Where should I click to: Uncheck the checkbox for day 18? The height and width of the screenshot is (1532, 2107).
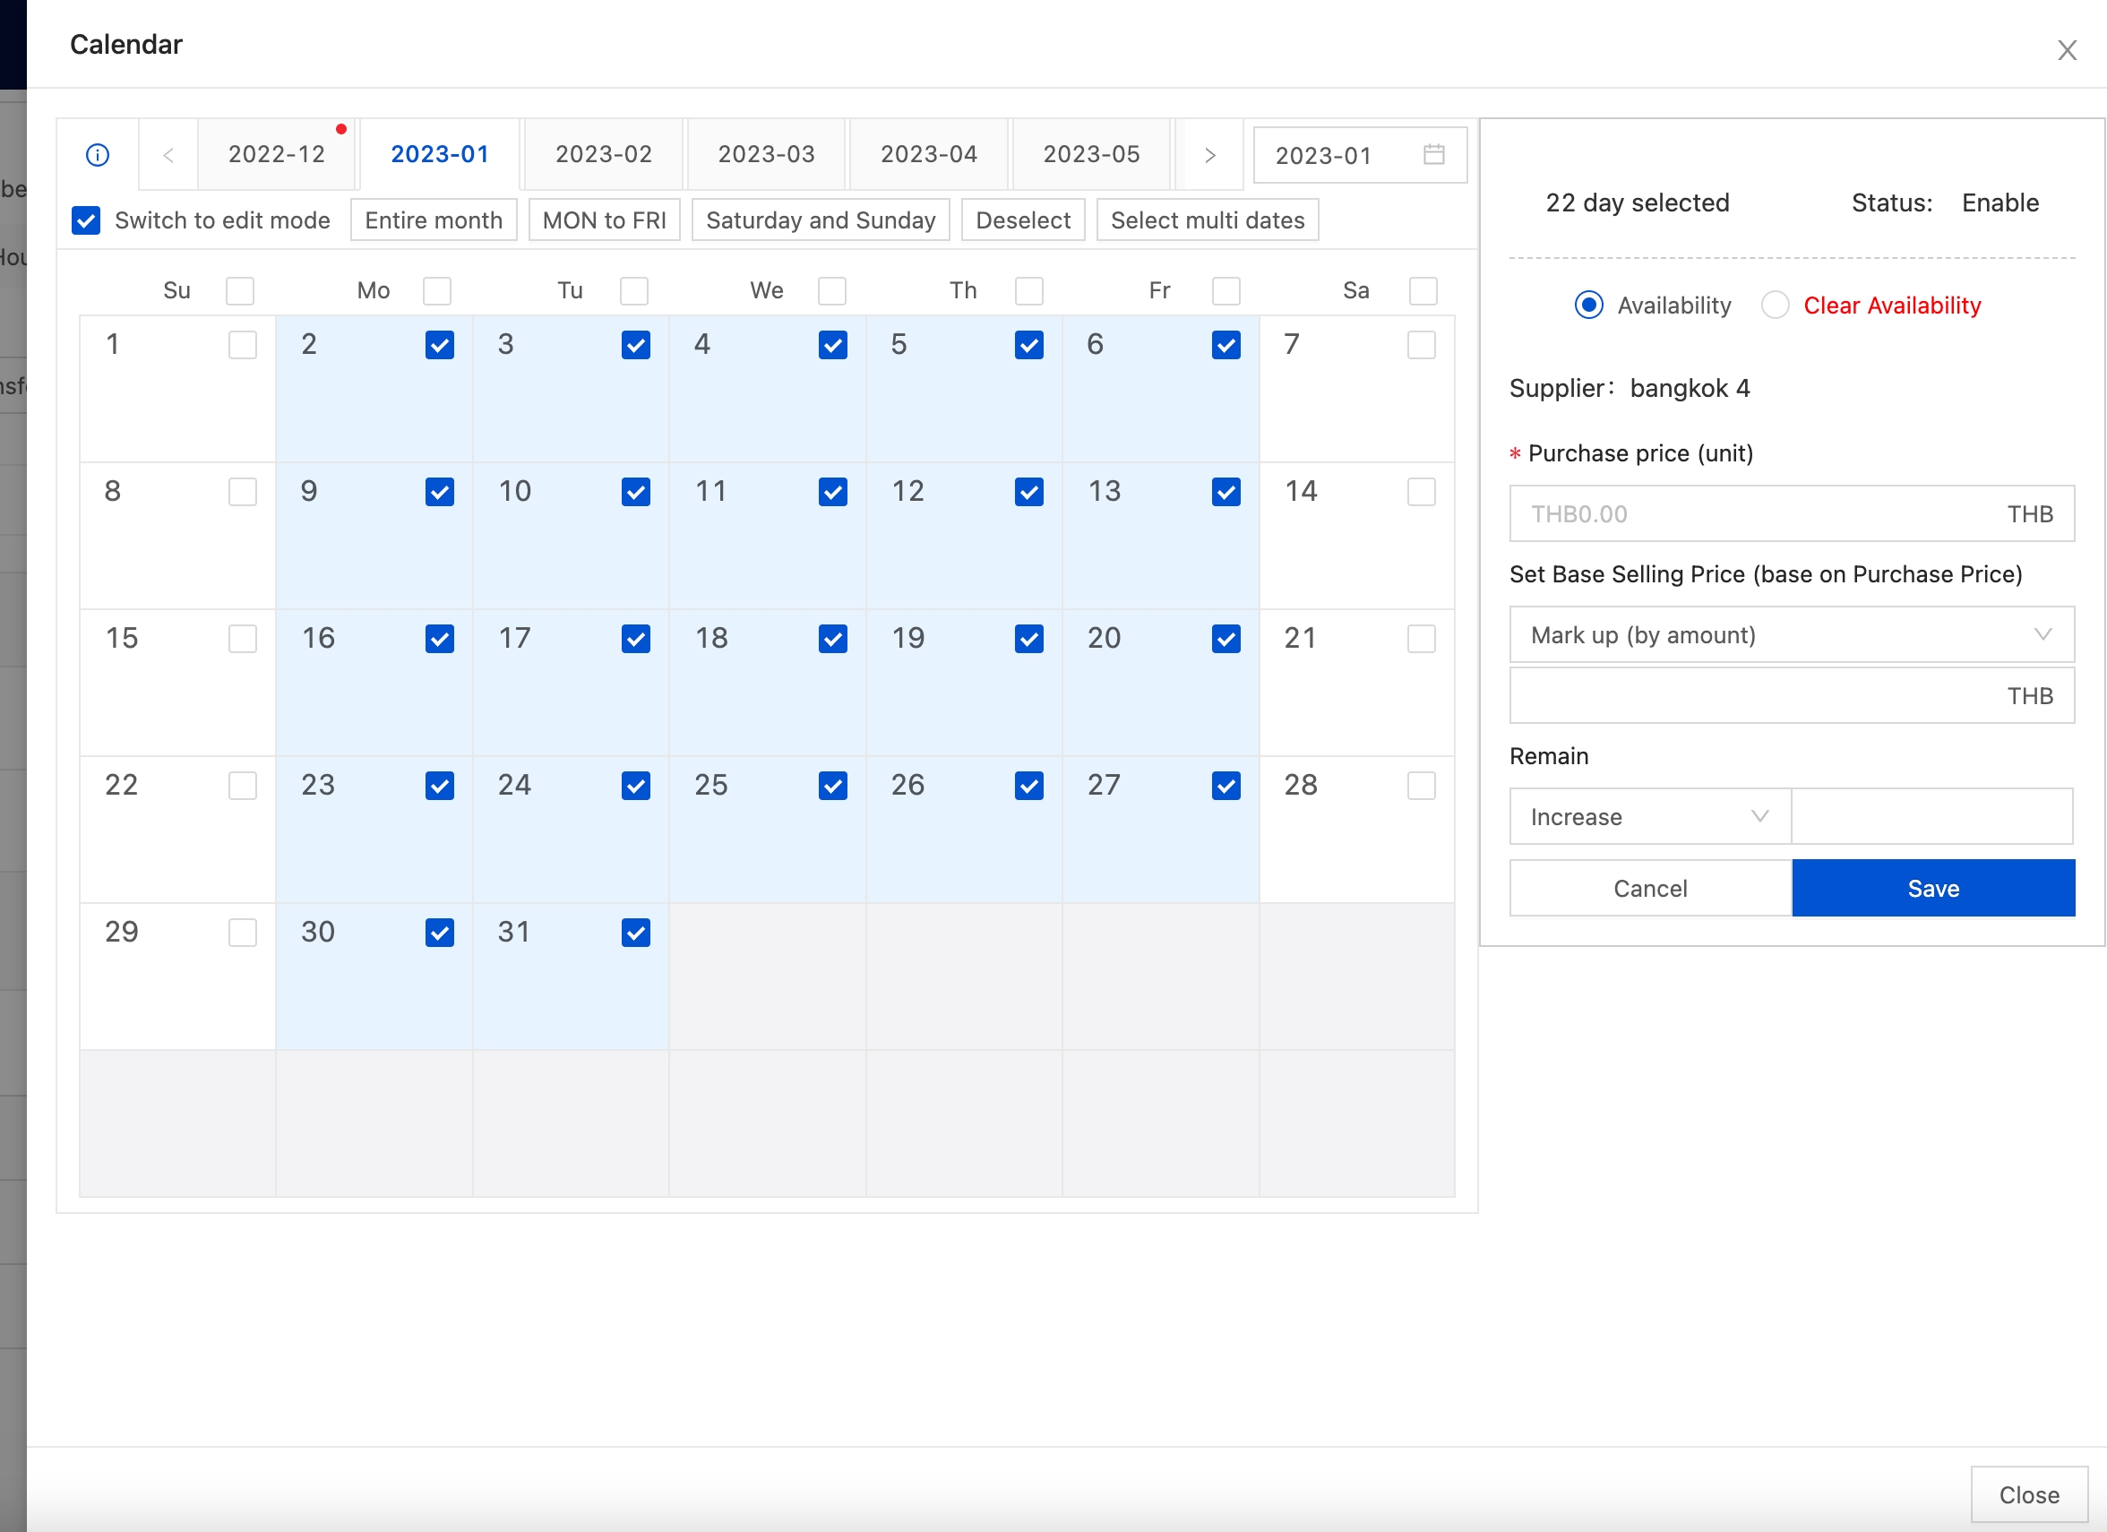pyautogui.click(x=832, y=638)
